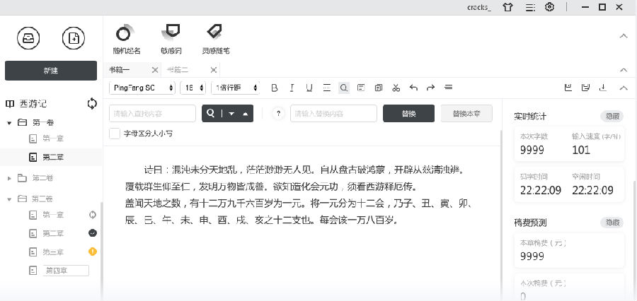Find next match down arrow
This screenshot has width=637, height=301.
[231, 114]
